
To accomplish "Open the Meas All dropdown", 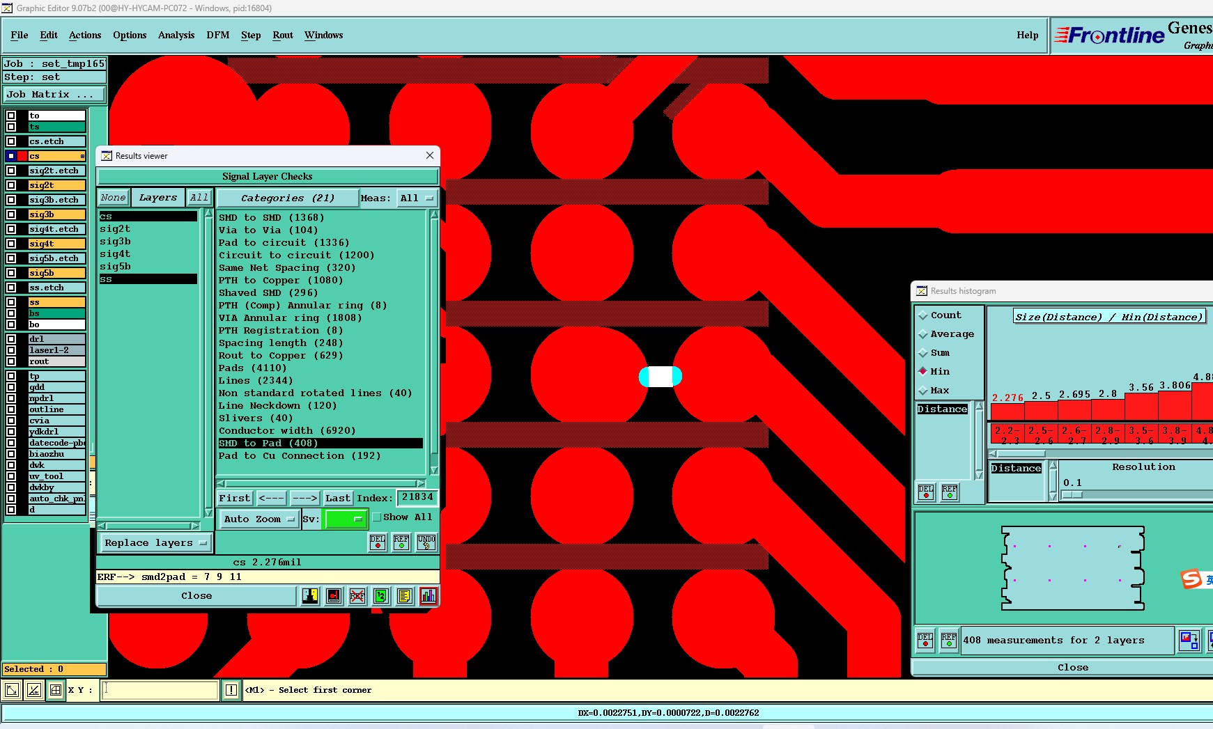I will click(x=417, y=198).
